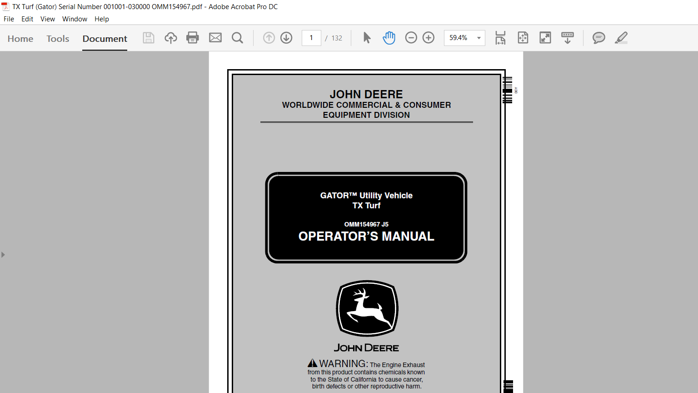Image resolution: width=698 pixels, height=393 pixels.
Task: Go to previous page arrow
Action: pos(269,38)
